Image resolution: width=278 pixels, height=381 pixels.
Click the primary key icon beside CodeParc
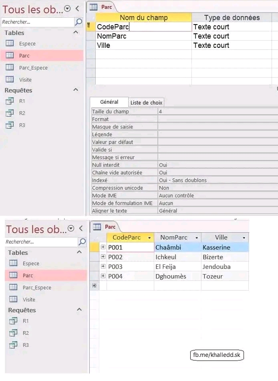[x=89, y=27]
